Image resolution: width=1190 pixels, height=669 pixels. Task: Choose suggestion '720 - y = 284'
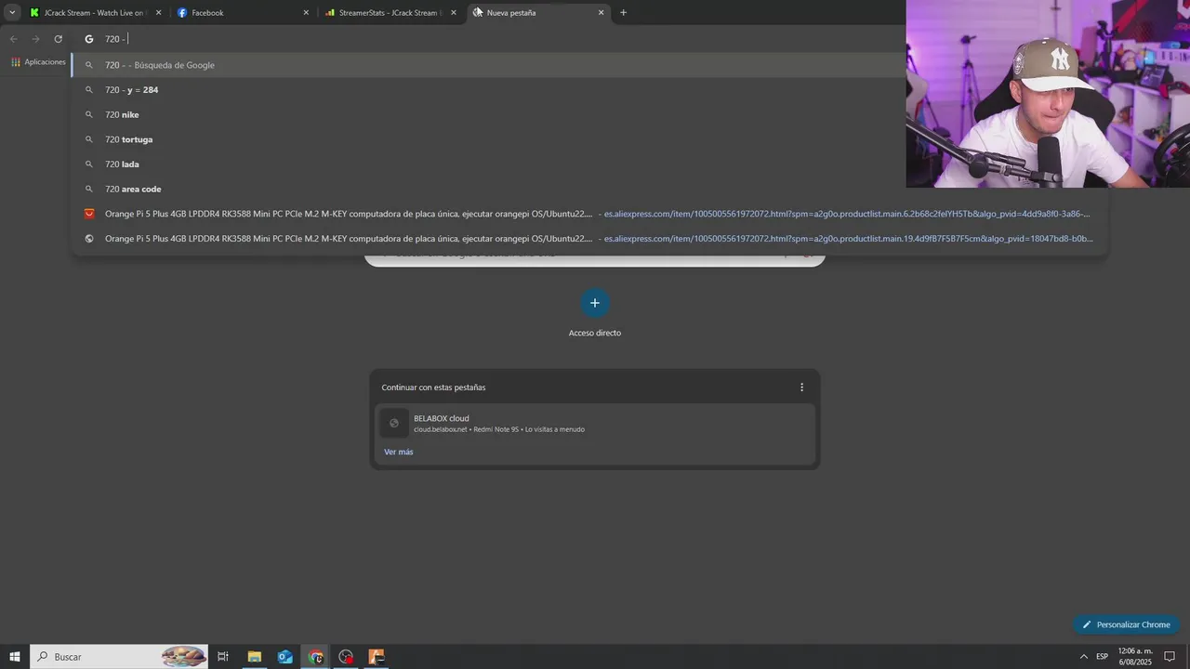tap(589, 90)
